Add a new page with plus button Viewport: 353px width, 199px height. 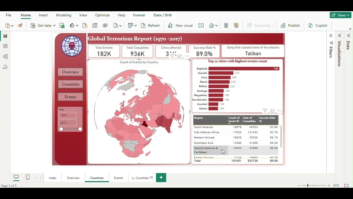tap(161, 178)
